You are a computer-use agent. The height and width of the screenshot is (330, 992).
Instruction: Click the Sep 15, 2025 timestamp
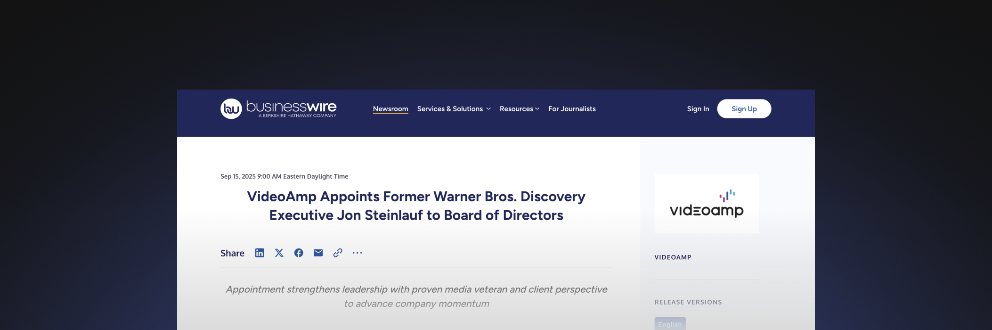pyautogui.click(x=284, y=176)
